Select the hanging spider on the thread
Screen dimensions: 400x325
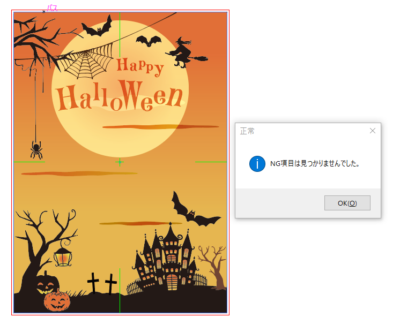point(36,149)
